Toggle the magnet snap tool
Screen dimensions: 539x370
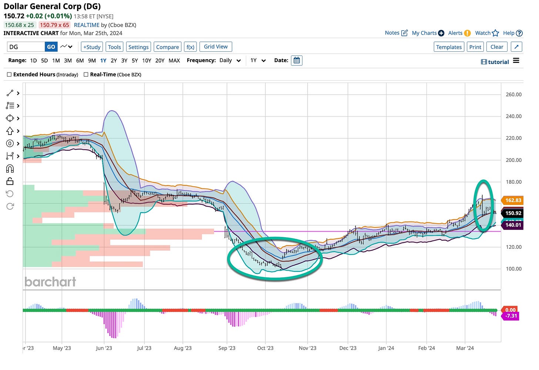(x=10, y=169)
